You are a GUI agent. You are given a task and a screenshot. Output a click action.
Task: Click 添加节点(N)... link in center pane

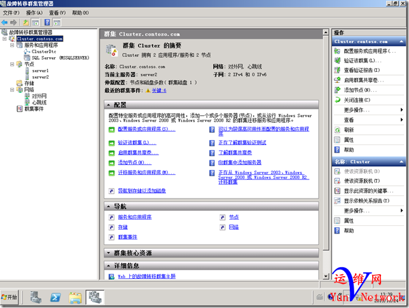pyautogui.click(x=135, y=162)
